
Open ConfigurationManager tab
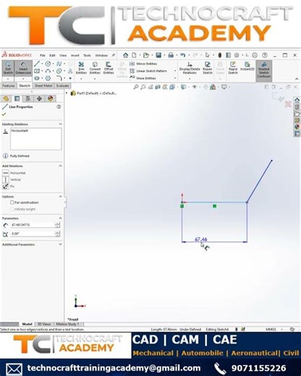(x=28, y=98)
